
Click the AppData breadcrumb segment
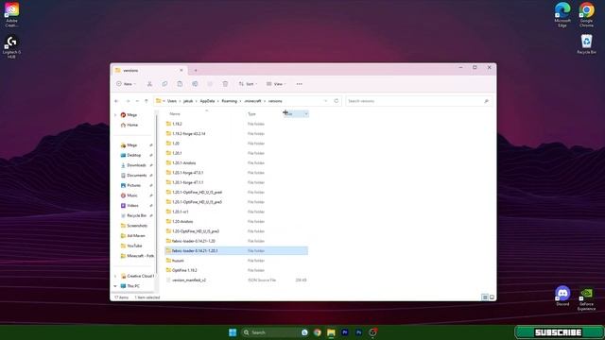(207, 101)
